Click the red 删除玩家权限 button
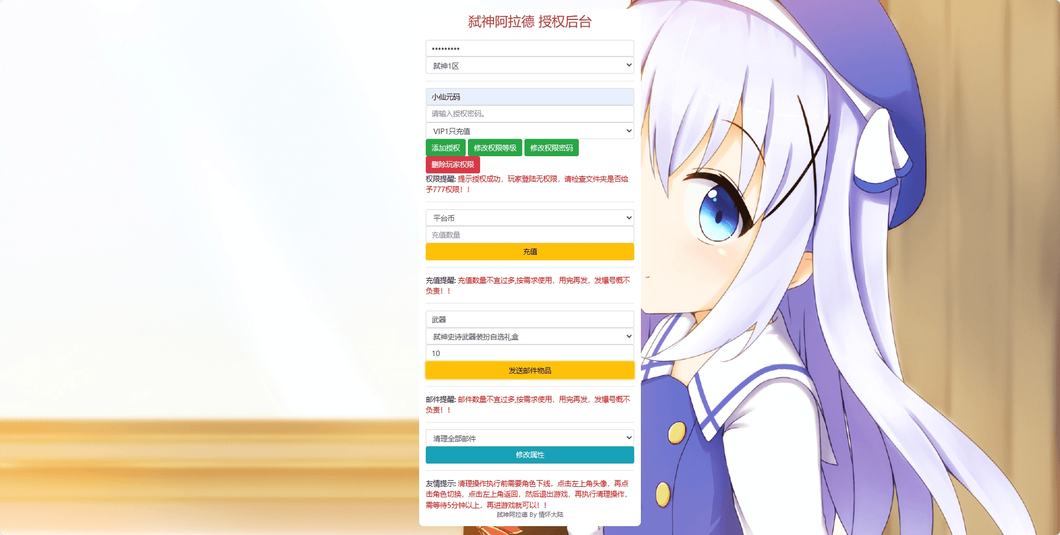 coord(453,164)
